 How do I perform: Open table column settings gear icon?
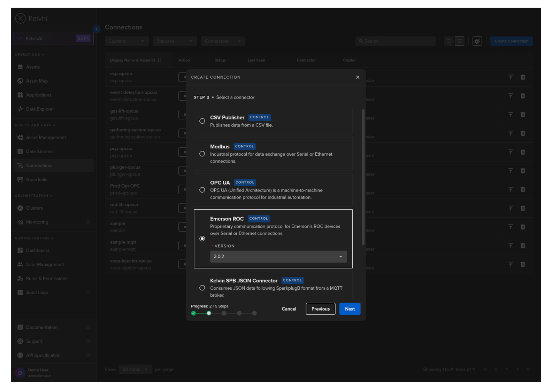coord(477,41)
